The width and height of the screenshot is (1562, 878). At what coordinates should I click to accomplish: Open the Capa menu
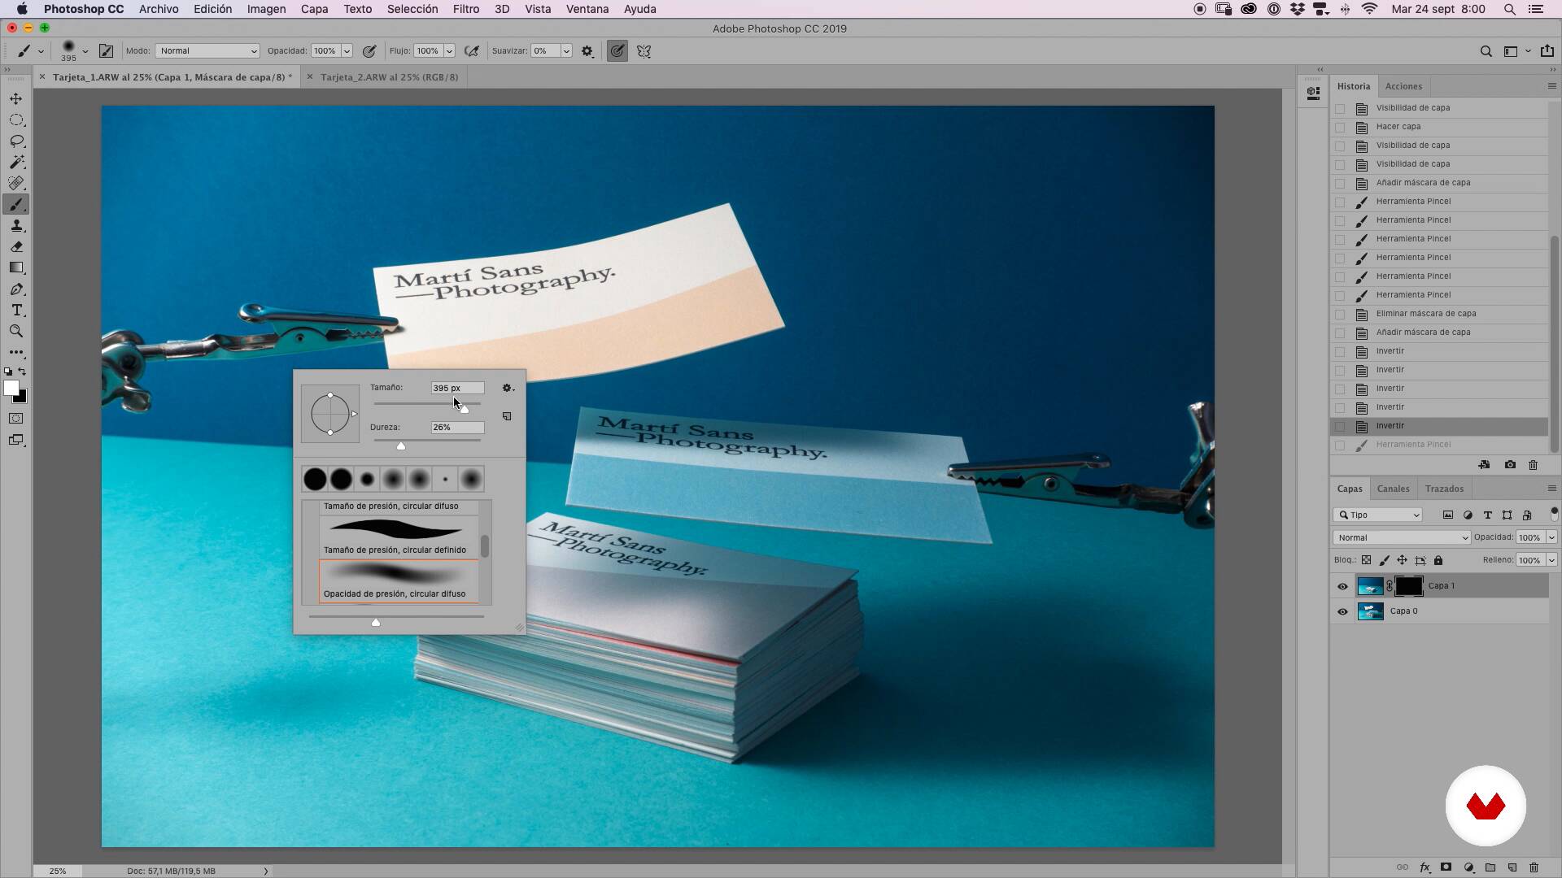coord(314,9)
